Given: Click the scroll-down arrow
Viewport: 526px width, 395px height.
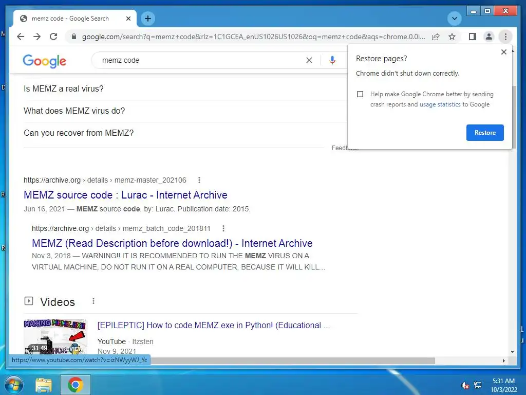Looking at the screenshot, I should pos(512,352).
